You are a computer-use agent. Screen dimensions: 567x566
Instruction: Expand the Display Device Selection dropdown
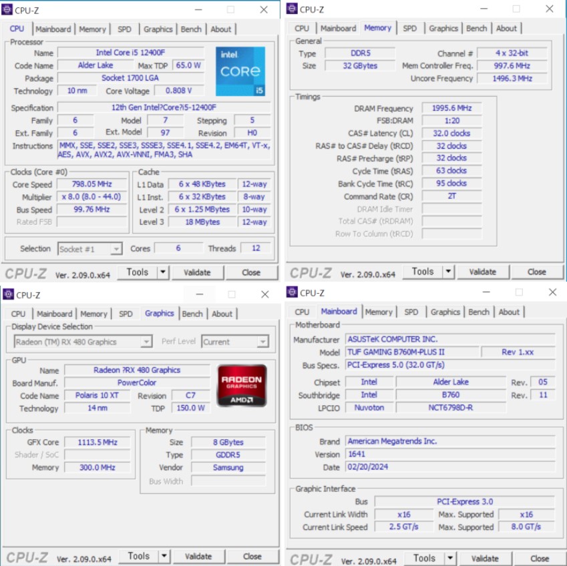pos(146,342)
